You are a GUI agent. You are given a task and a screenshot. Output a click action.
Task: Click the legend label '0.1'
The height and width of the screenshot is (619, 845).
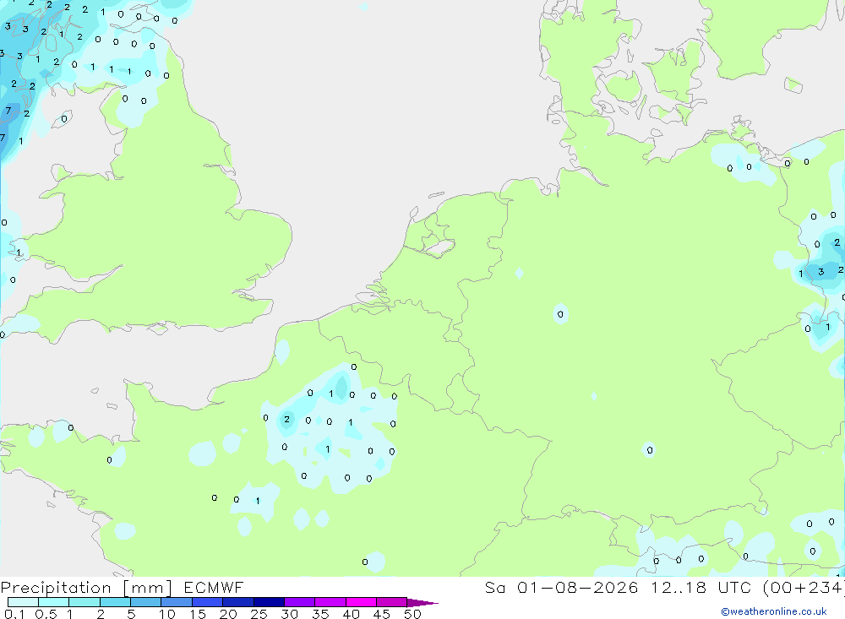[14, 614]
